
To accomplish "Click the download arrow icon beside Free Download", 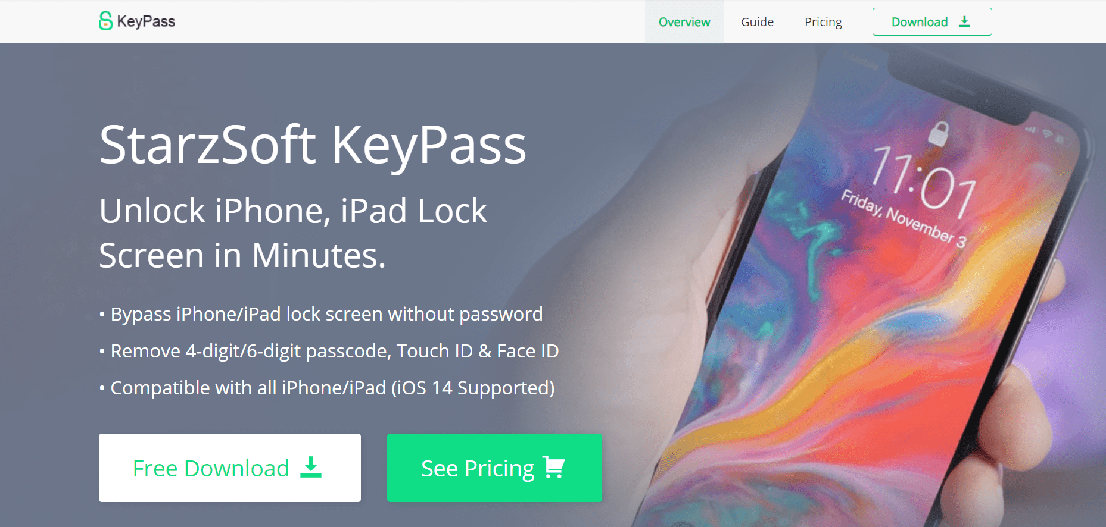I will [310, 467].
